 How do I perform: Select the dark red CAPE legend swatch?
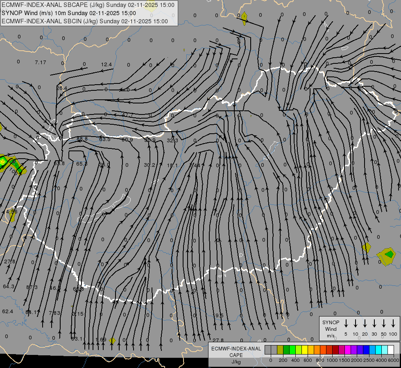click(x=335, y=350)
